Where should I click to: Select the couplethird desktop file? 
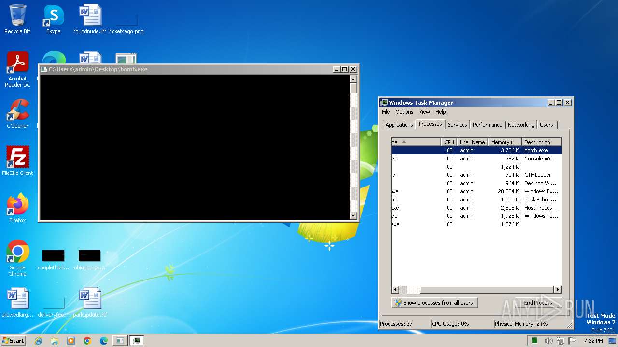pyautogui.click(x=53, y=260)
